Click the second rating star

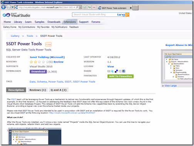point(35,62)
